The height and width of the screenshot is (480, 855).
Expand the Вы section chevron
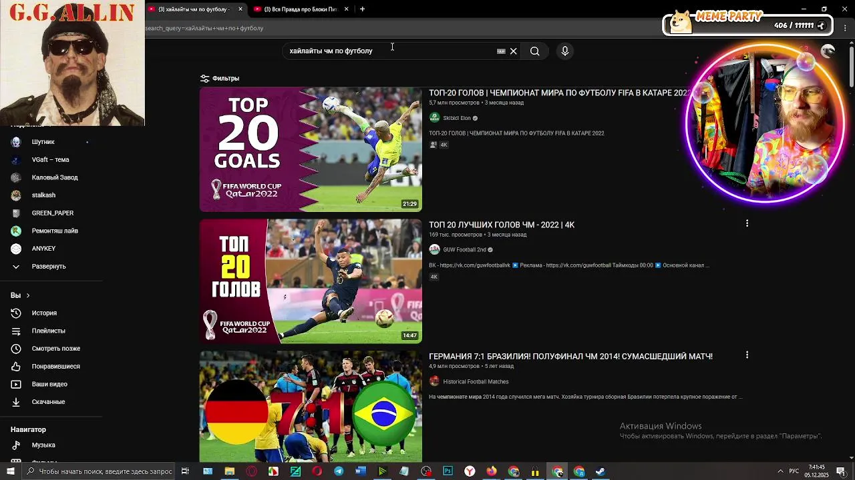[x=27, y=295]
